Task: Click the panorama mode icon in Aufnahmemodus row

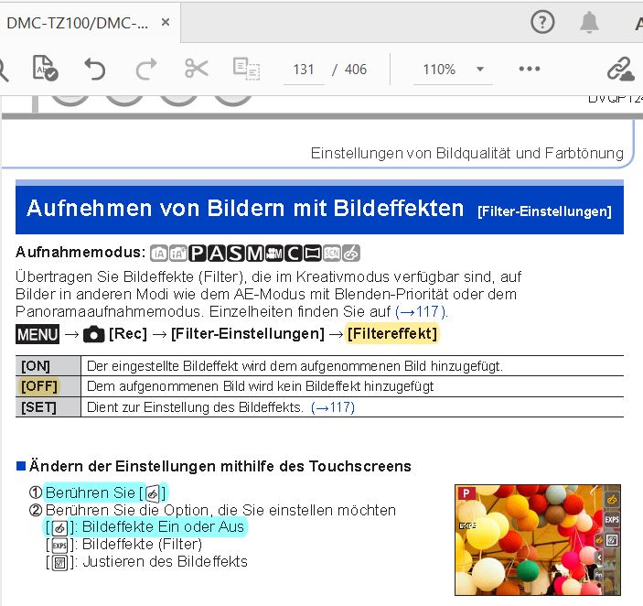Action: (x=313, y=254)
